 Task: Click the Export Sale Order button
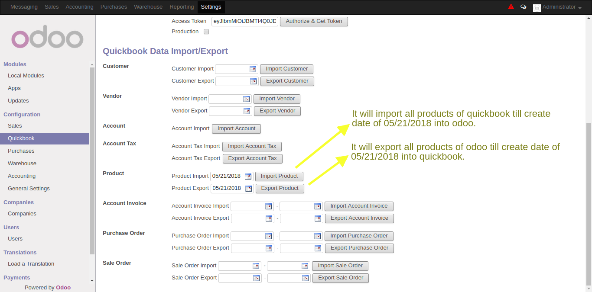(x=341, y=278)
